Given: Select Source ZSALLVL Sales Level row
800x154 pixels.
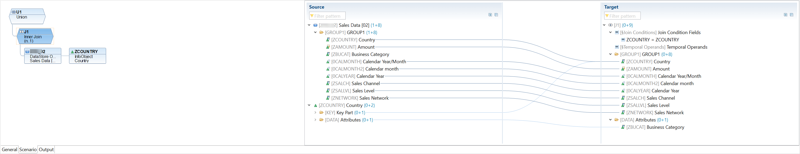Looking at the screenshot, I should (350, 91).
